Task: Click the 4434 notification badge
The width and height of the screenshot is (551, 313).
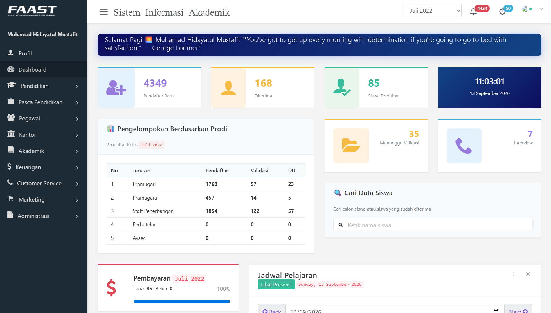Action: pos(482,8)
